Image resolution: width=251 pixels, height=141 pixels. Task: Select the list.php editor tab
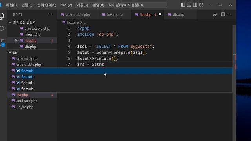tap(146, 14)
